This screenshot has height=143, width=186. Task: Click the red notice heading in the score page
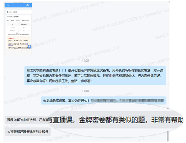pyautogui.click(x=11, y=38)
